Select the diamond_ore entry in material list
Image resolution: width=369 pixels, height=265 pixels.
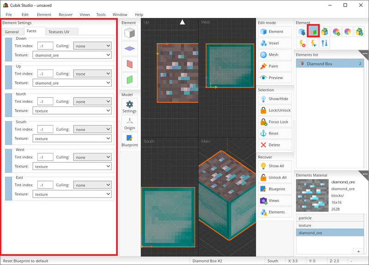point(330,233)
